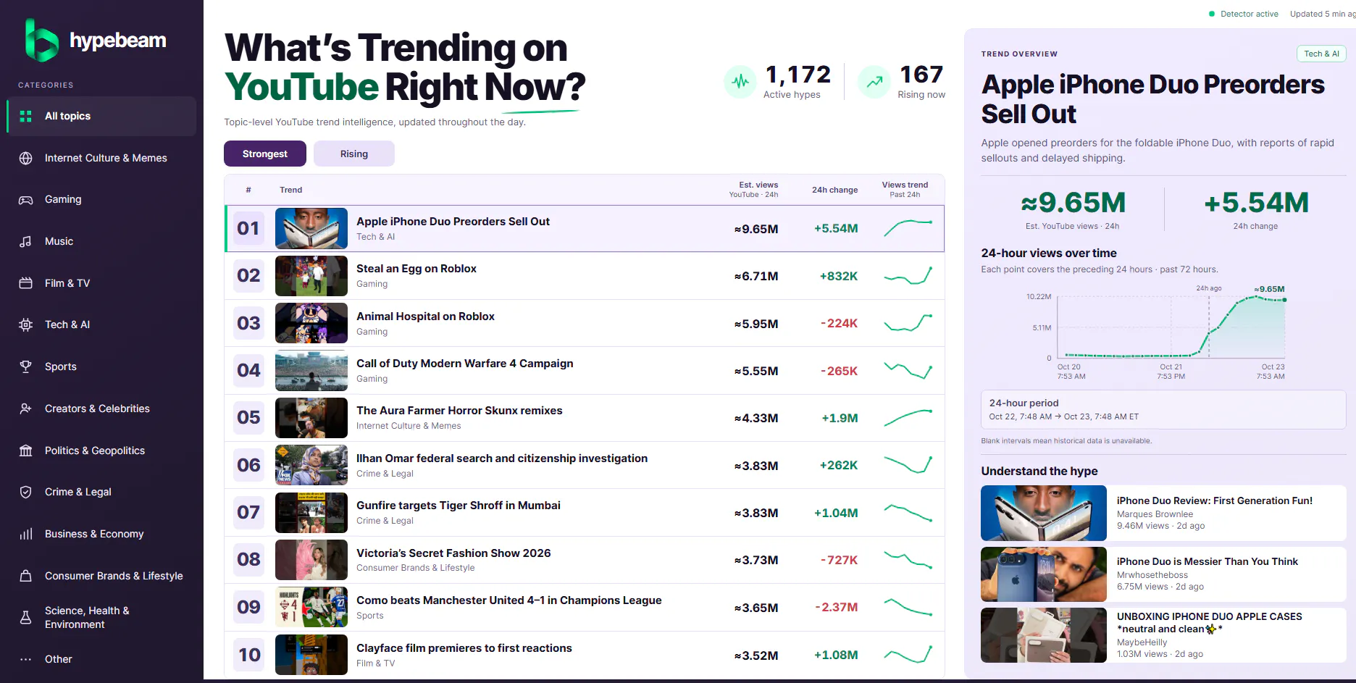
Task: Click the Science flask icon
Action: (26, 617)
